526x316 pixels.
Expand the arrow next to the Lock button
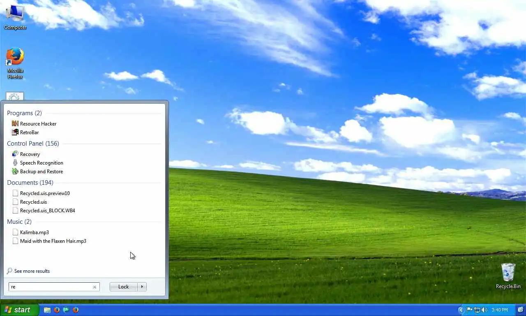[142, 287]
